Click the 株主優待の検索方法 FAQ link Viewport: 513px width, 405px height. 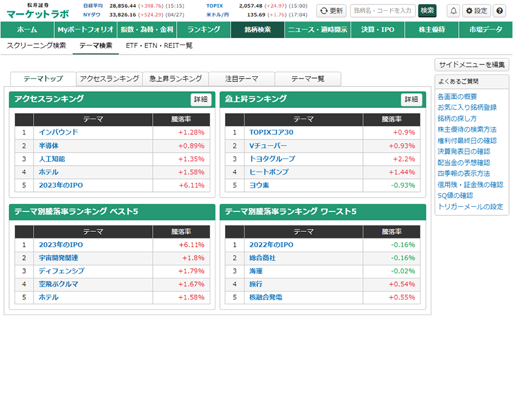click(x=467, y=129)
